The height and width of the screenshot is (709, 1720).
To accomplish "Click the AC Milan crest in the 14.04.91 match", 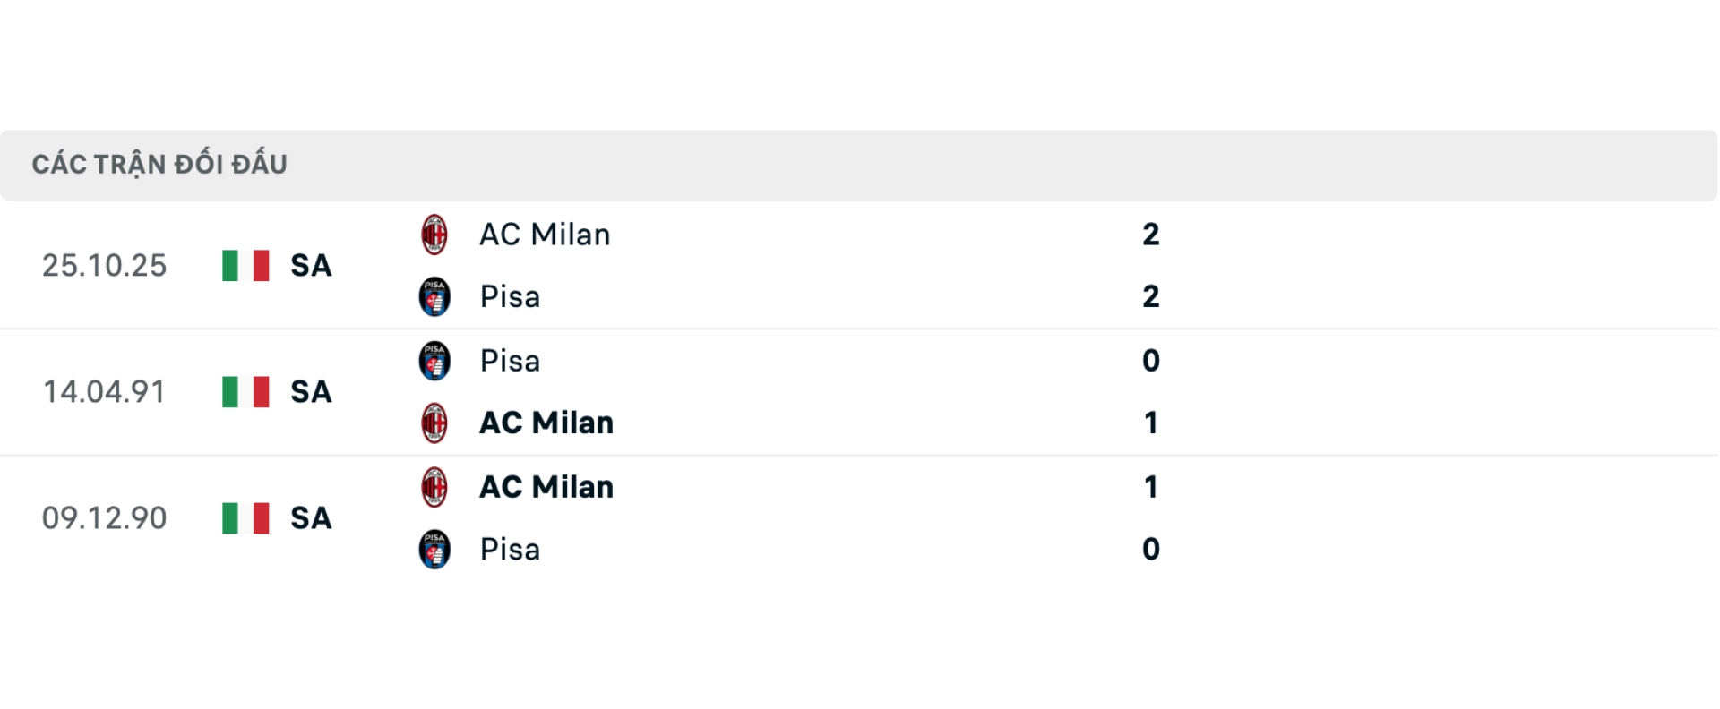I will coord(435,424).
